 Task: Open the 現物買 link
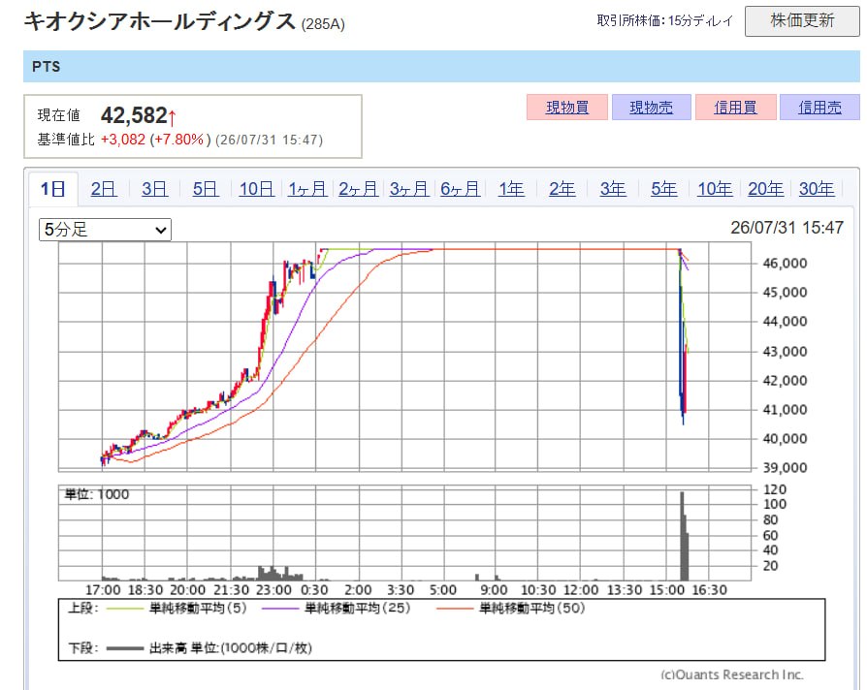tap(567, 108)
